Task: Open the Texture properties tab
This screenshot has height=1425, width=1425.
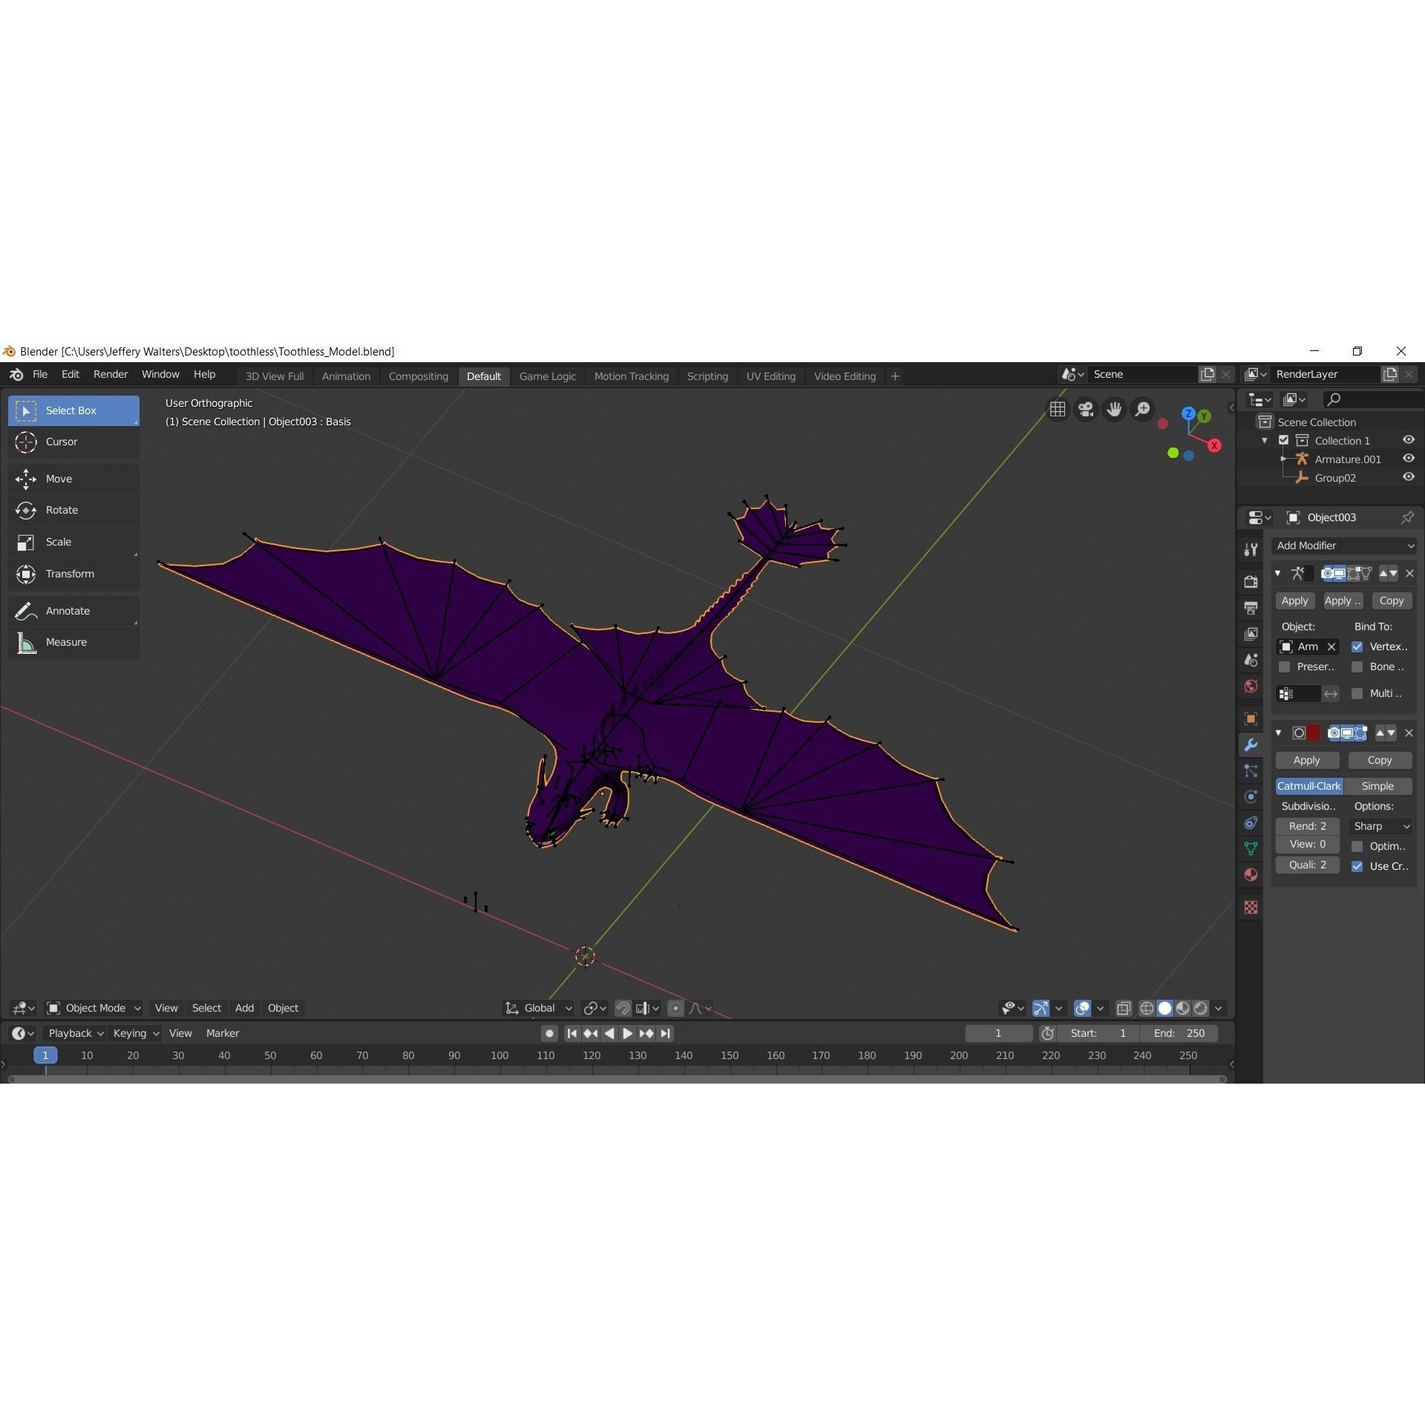Action: click(x=1251, y=907)
